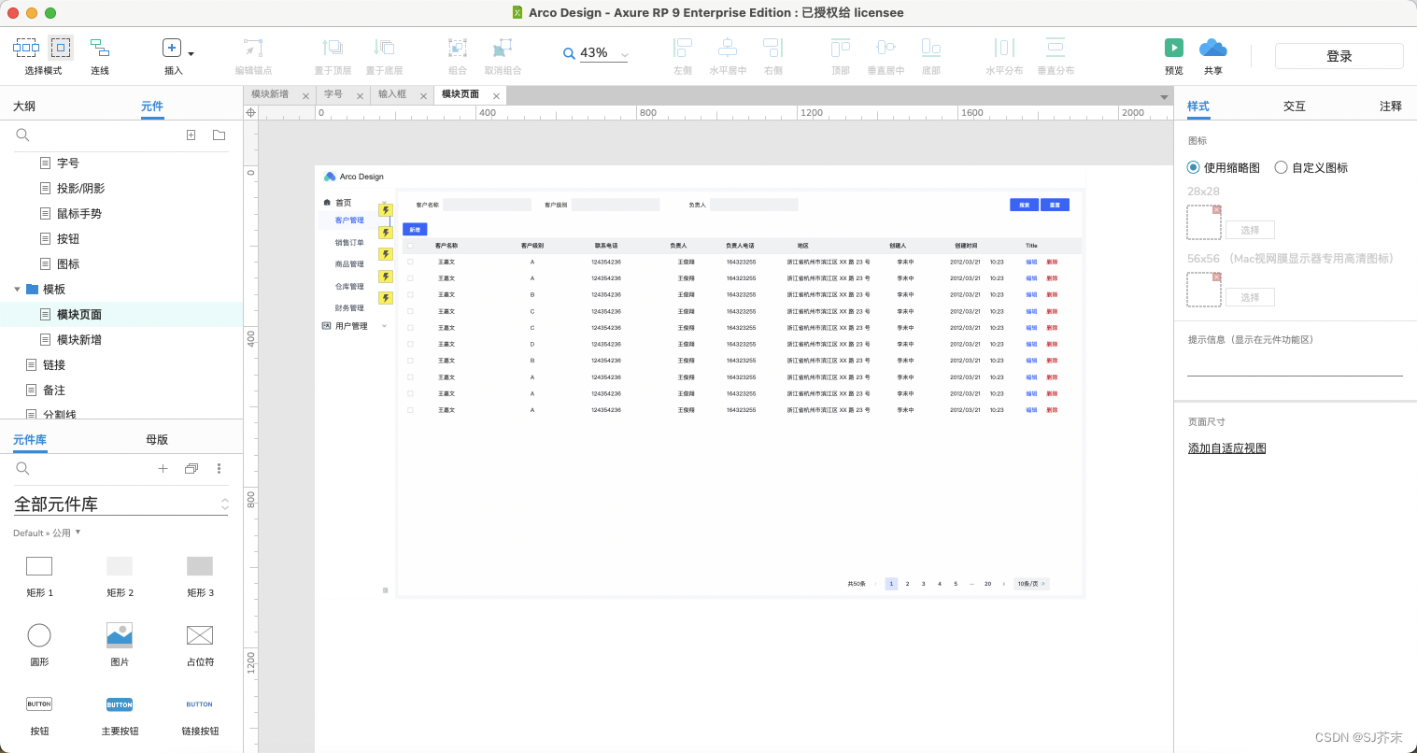Open the 43% zoom dropdown
Image resolution: width=1417 pixels, height=753 pixels.
[625, 54]
